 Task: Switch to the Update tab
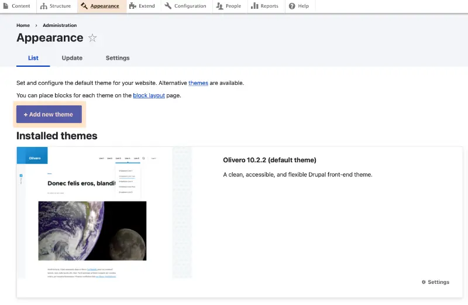click(72, 58)
